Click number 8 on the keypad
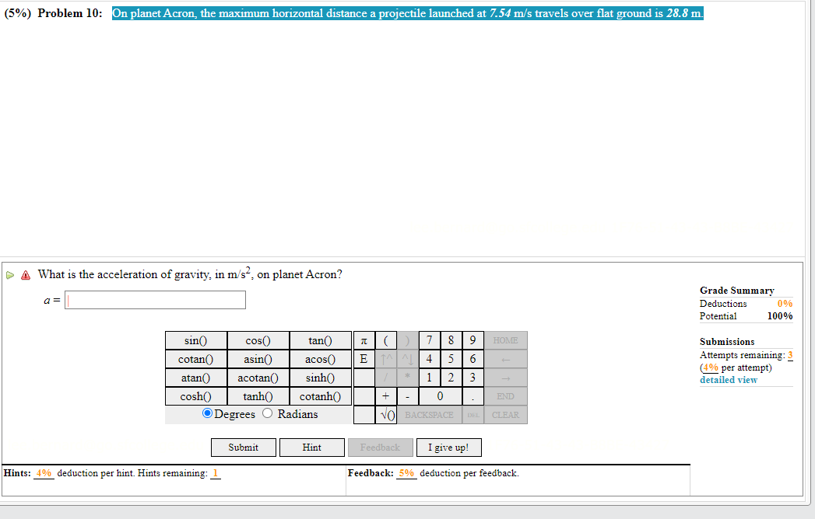Screen dimensions: 815x519 (x=451, y=340)
